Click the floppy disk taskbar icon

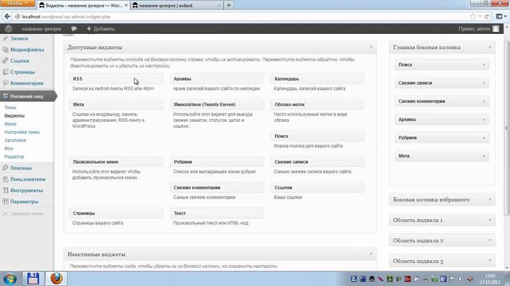(33, 278)
